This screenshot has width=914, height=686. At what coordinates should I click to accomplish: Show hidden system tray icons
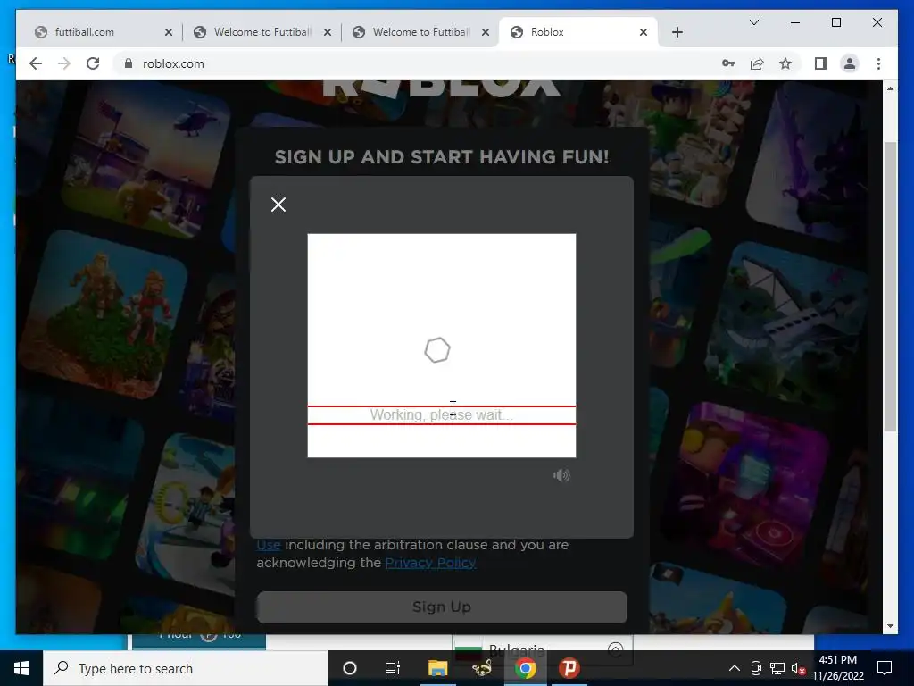pyautogui.click(x=735, y=668)
